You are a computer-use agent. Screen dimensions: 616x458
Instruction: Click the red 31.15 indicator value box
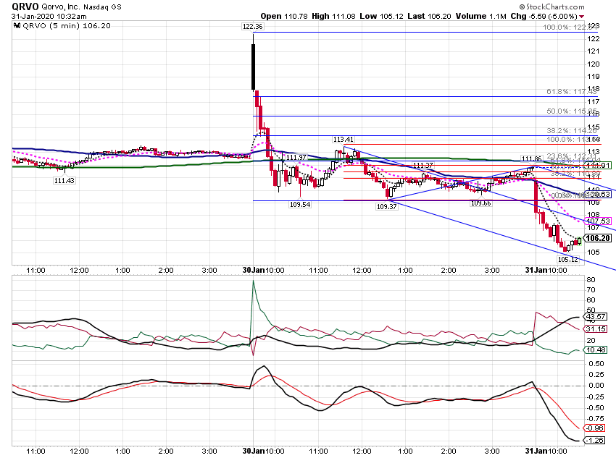click(x=596, y=328)
